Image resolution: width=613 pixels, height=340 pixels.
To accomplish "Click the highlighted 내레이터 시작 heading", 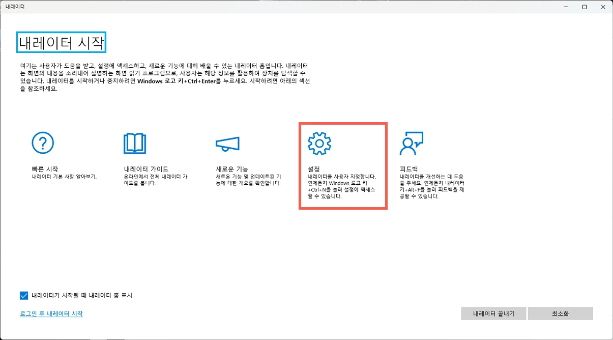I will coord(60,42).
